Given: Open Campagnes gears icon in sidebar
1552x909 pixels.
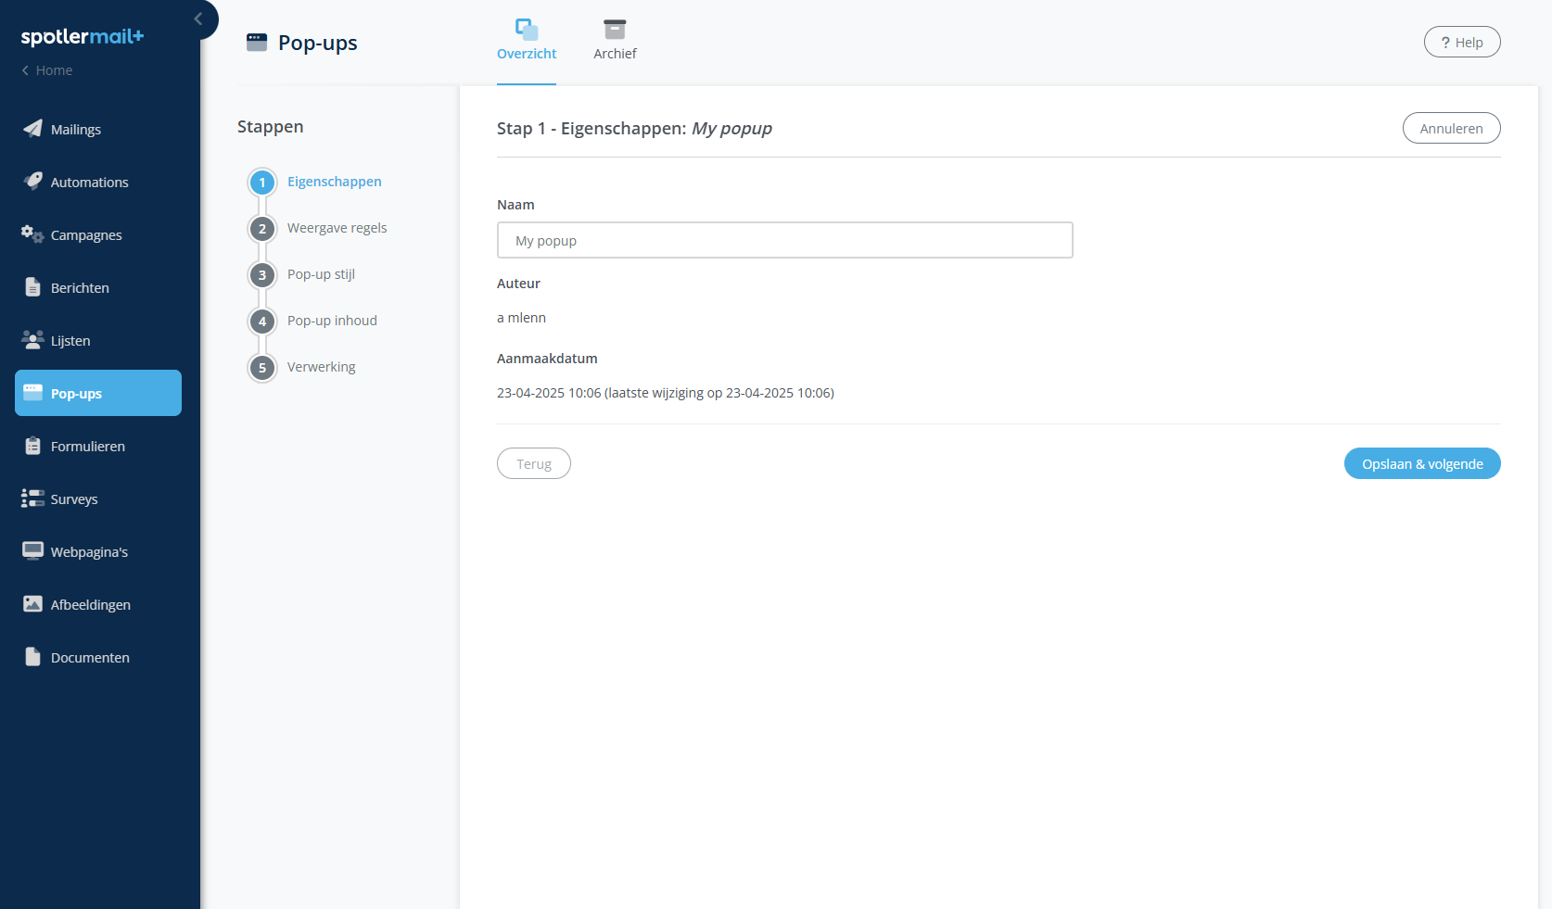Looking at the screenshot, I should pyautogui.click(x=32, y=234).
